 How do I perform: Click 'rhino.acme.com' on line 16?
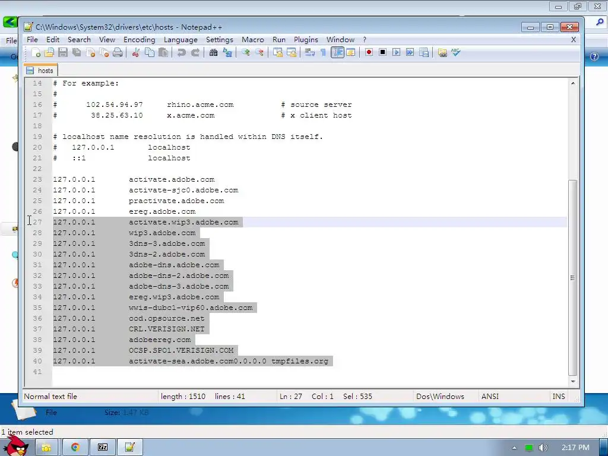point(200,104)
